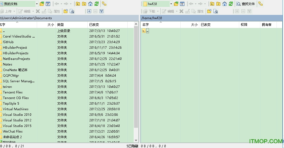Create new folder in local panel

66,11
